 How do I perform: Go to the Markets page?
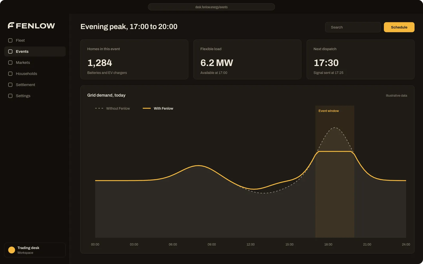35,63
